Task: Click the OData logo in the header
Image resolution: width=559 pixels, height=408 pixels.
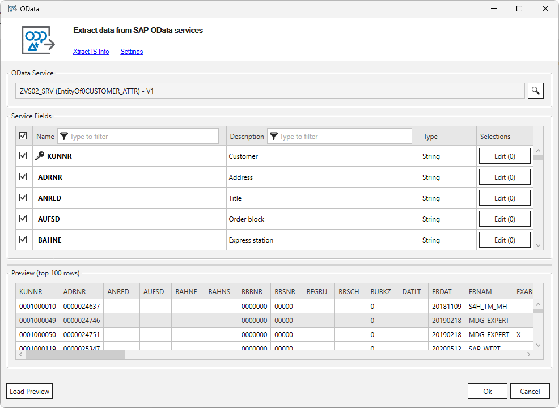Action: 37,40
